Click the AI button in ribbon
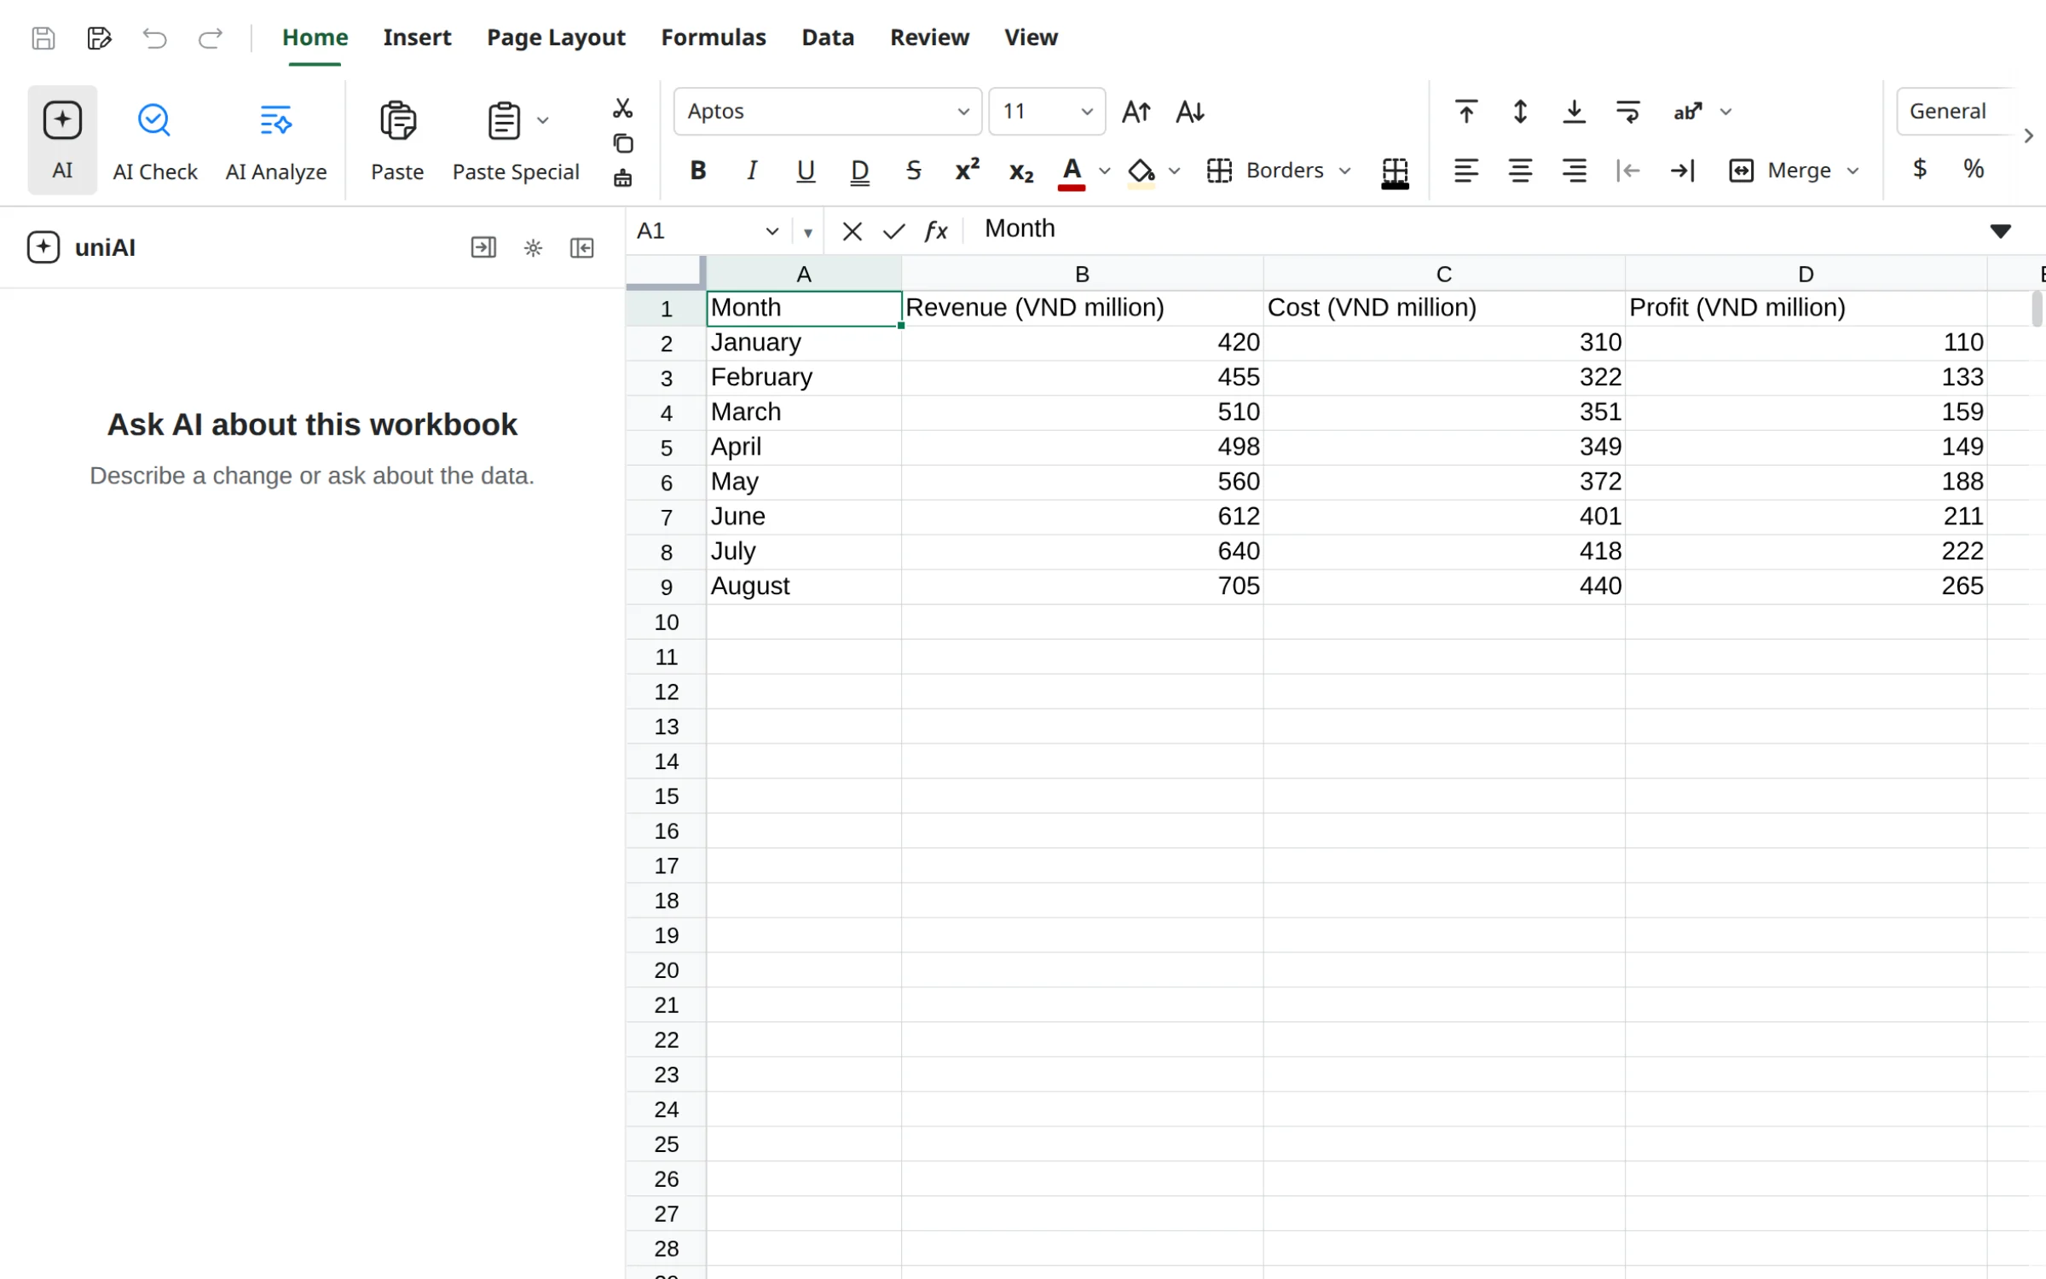The height and width of the screenshot is (1279, 2046). click(62, 141)
